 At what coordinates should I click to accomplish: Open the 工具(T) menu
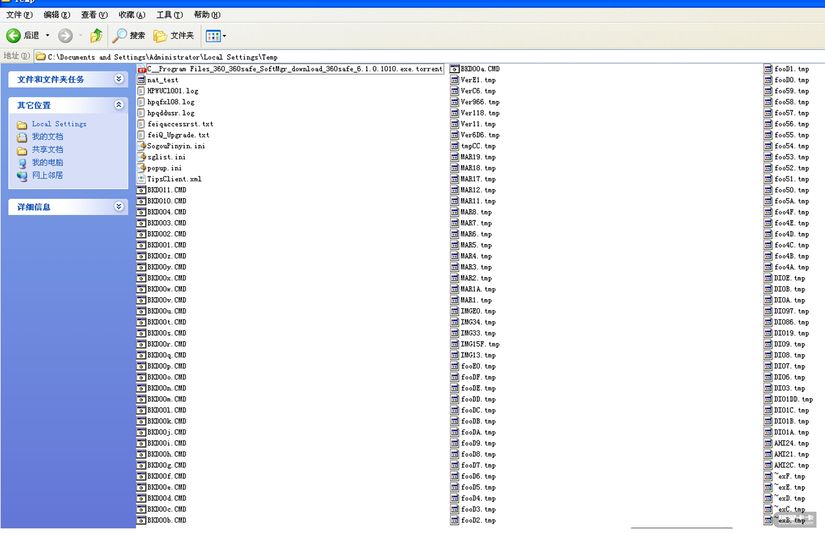click(x=169, y=15)
